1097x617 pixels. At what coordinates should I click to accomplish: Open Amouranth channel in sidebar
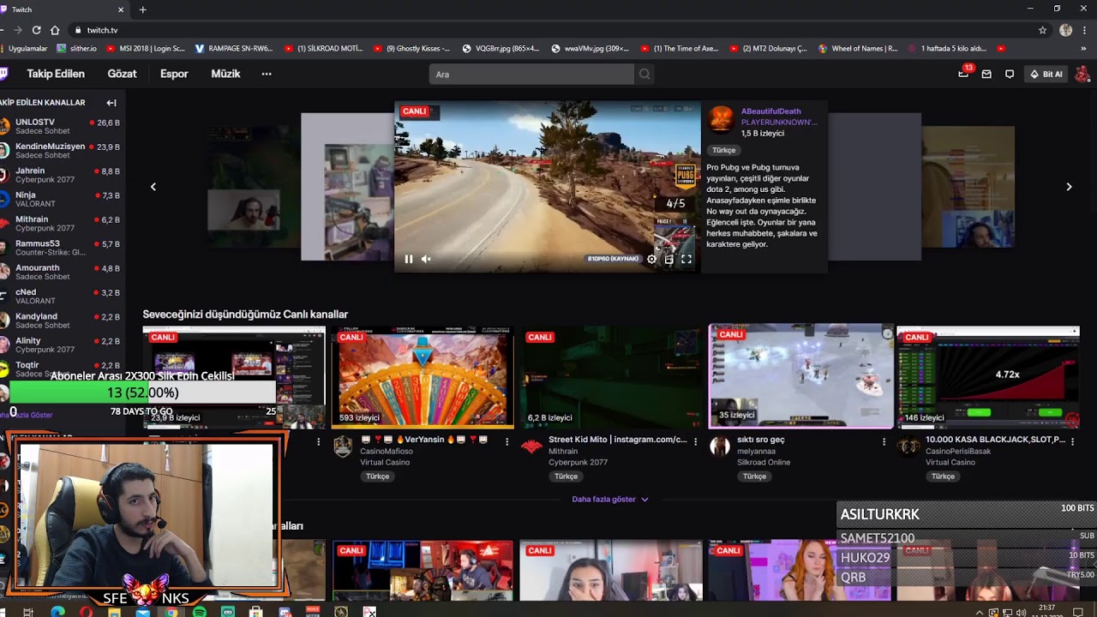[x=62, y=273]
